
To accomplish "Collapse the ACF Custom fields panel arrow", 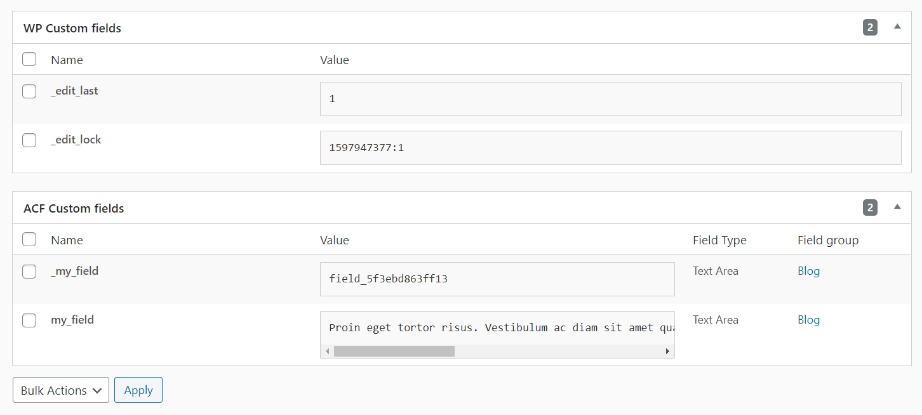I will pos(897,207).
